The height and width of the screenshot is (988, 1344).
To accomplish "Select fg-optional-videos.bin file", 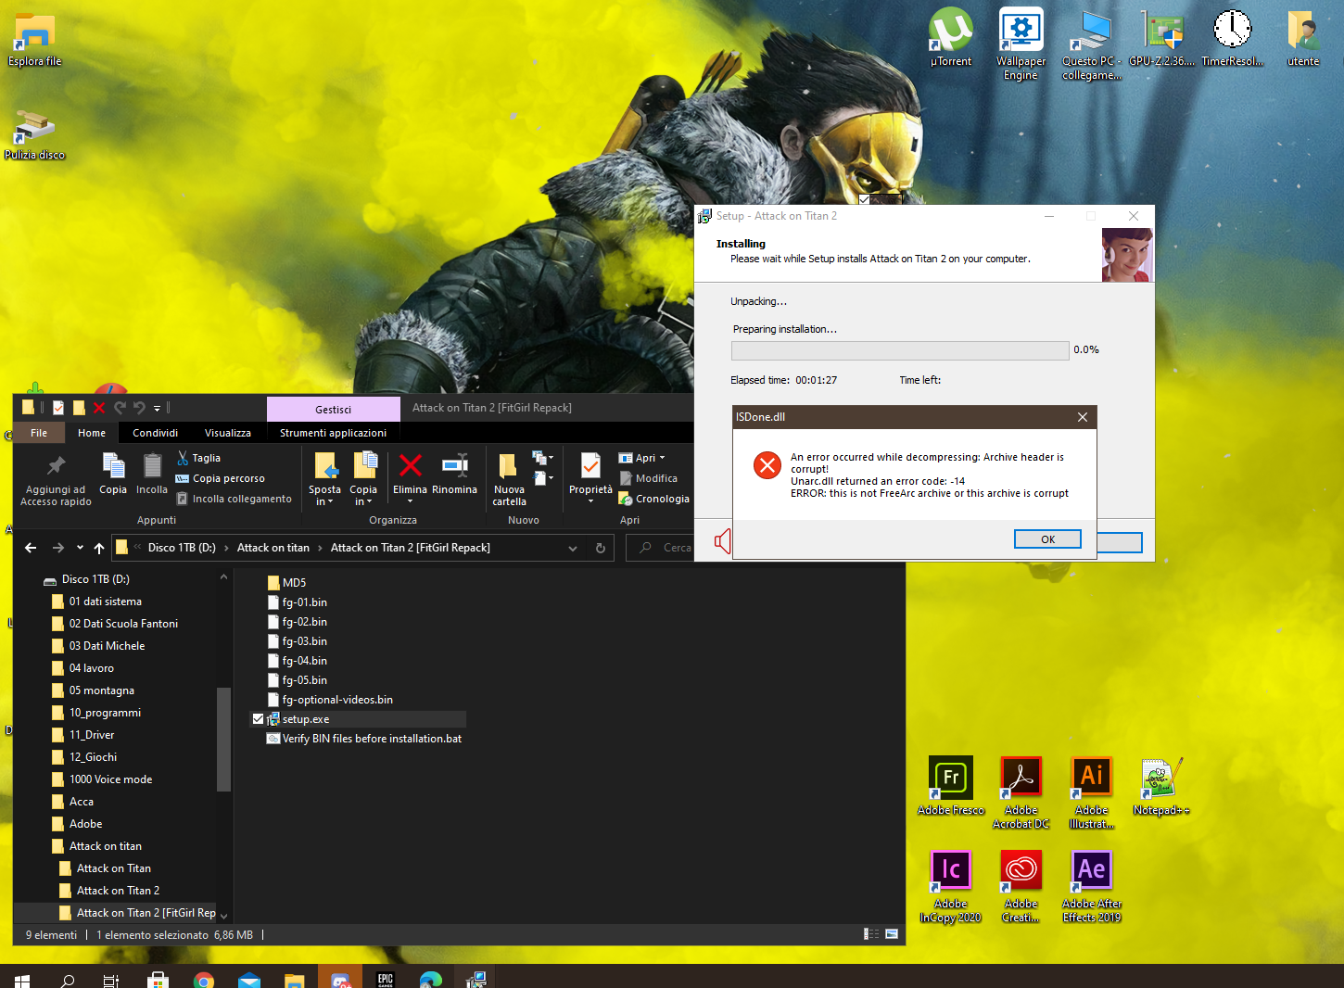I will (x=330, y=700).
